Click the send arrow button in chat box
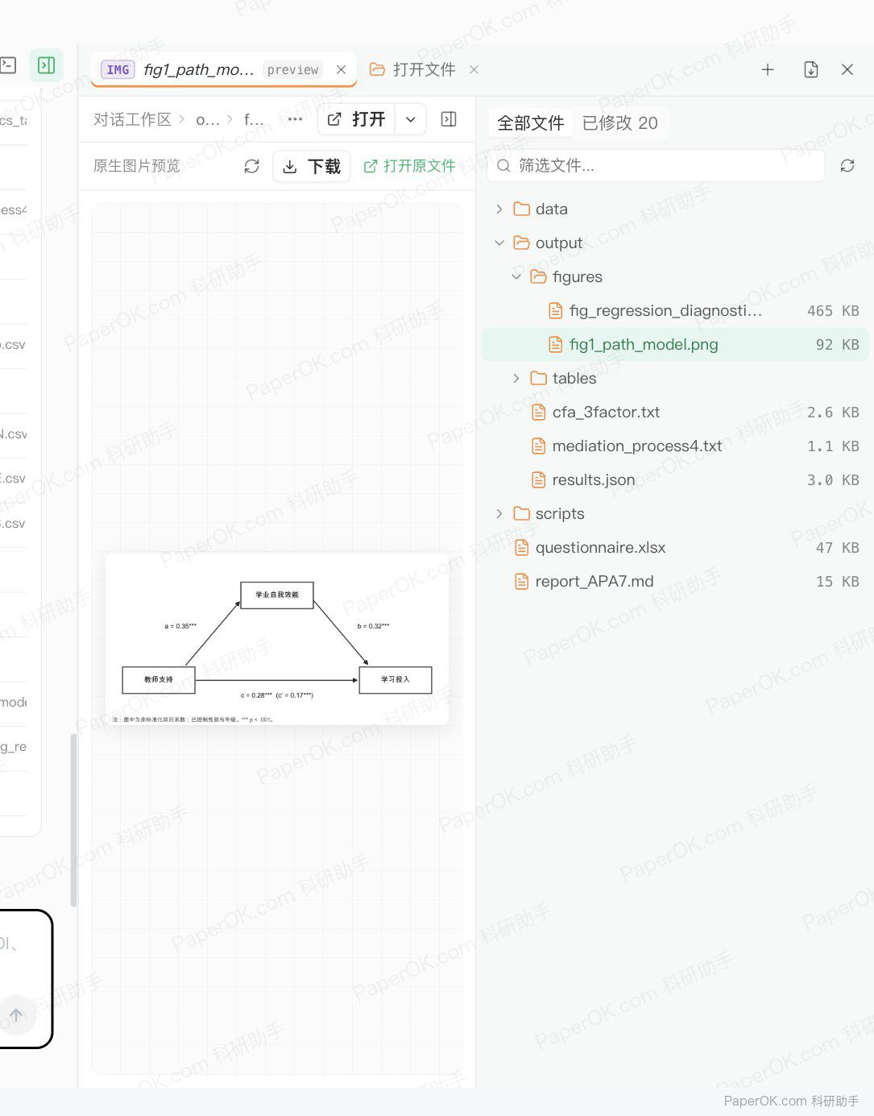This screenshot has width=874, height=1116. coord(16,1015)
